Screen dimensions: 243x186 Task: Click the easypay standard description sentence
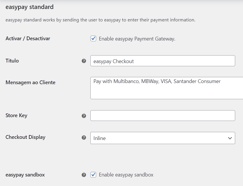(x=101, y=20)
